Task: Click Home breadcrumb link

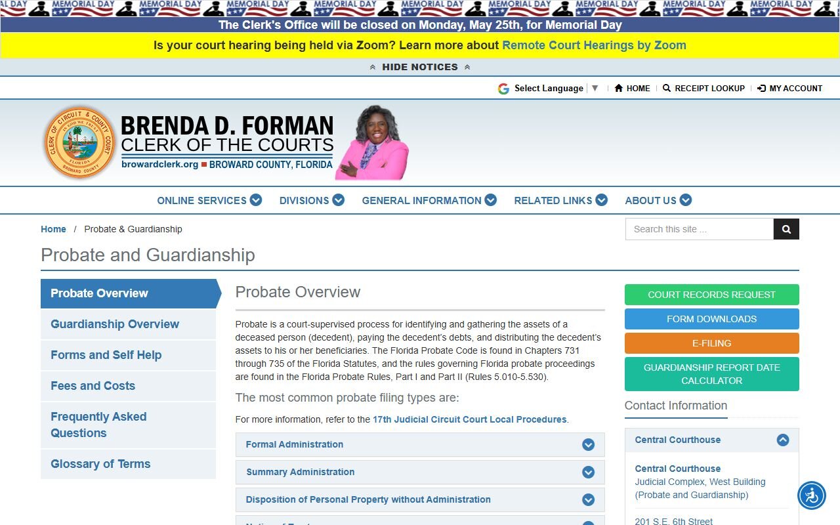Action: click(x=53, y=229)
